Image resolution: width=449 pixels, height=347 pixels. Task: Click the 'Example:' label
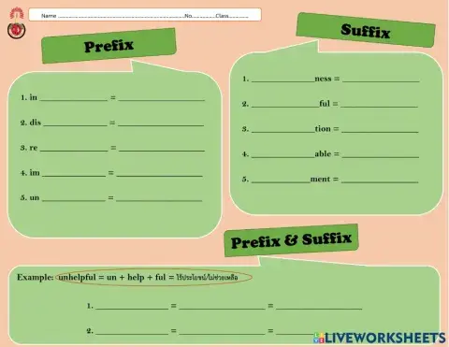(x=35, y=277)
